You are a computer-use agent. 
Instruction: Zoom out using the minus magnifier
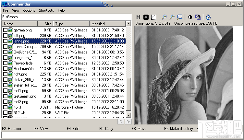coord(164,17)
